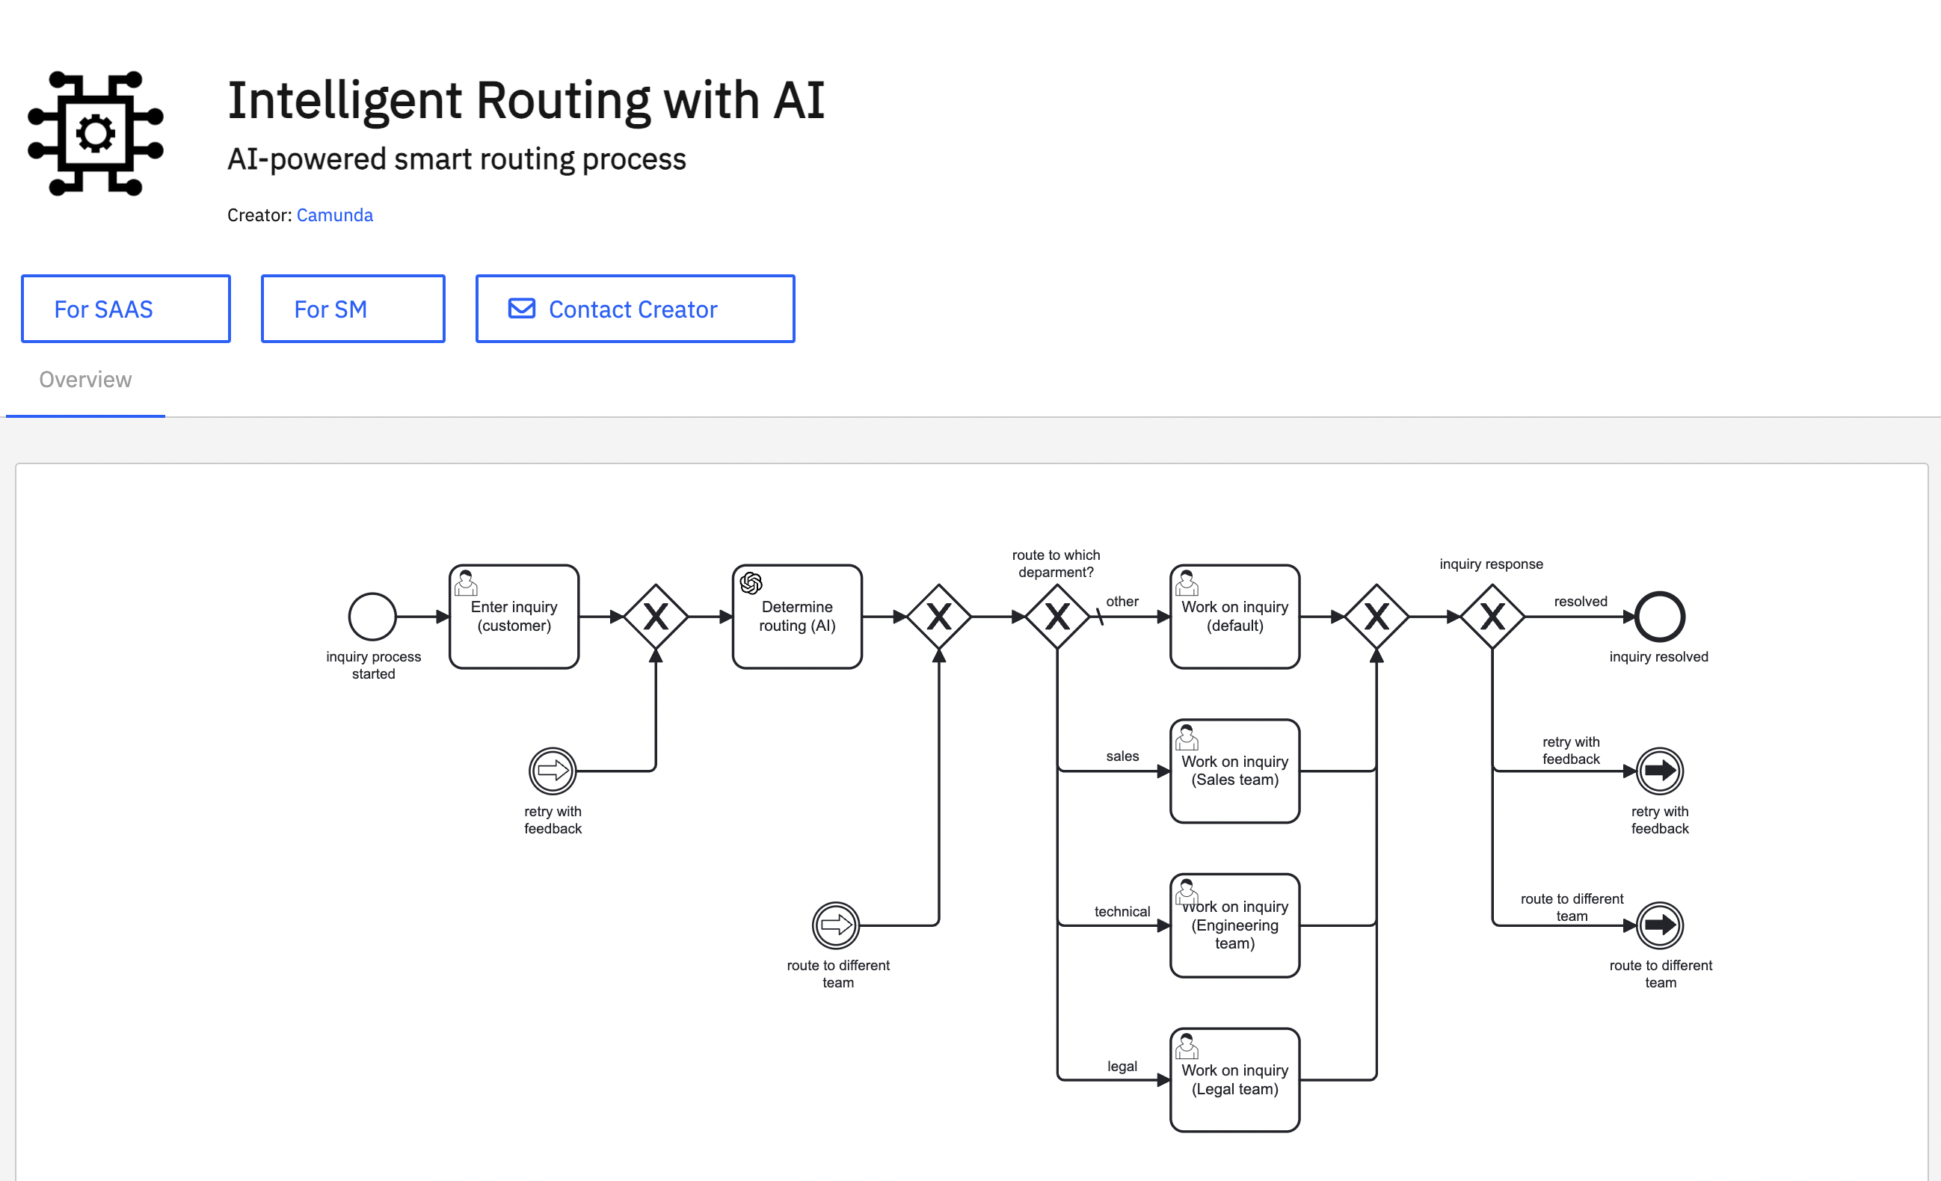The height and width of the screenshot is (1181, 1941).
Task: Open the For SAAS button
Action: click(126, 309)
